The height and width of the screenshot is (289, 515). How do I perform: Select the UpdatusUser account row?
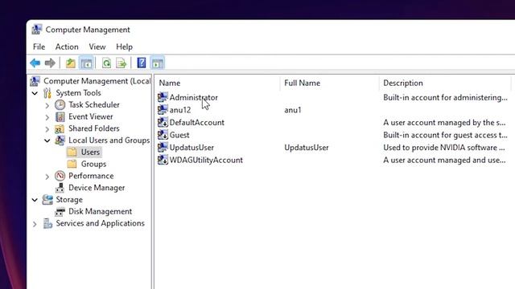(x=192, y=148)
